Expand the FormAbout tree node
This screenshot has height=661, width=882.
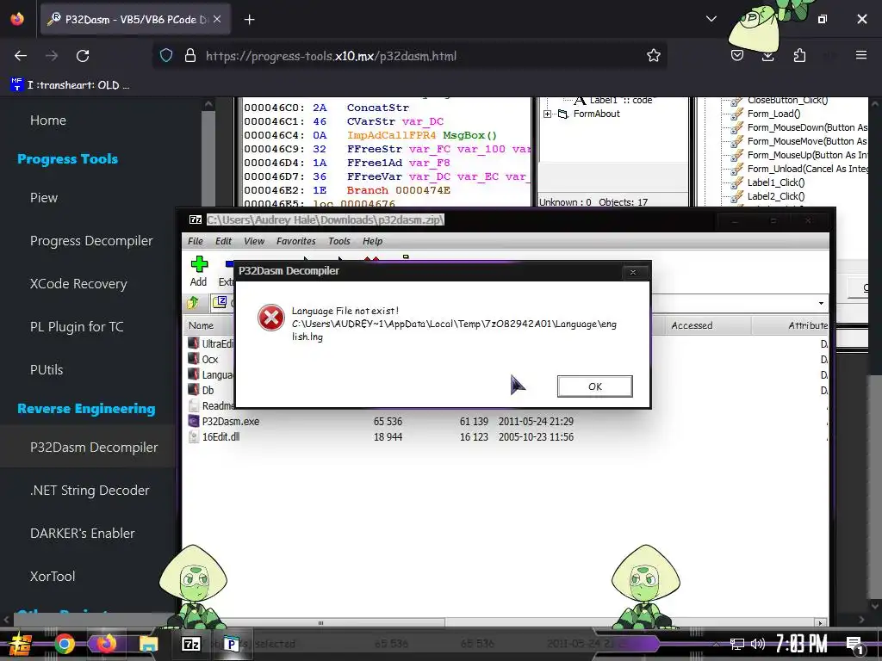point(547,114)
